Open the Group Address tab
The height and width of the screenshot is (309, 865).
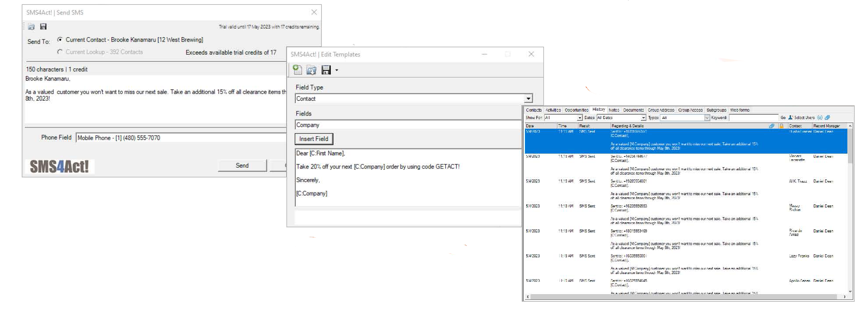pos(661,110)
